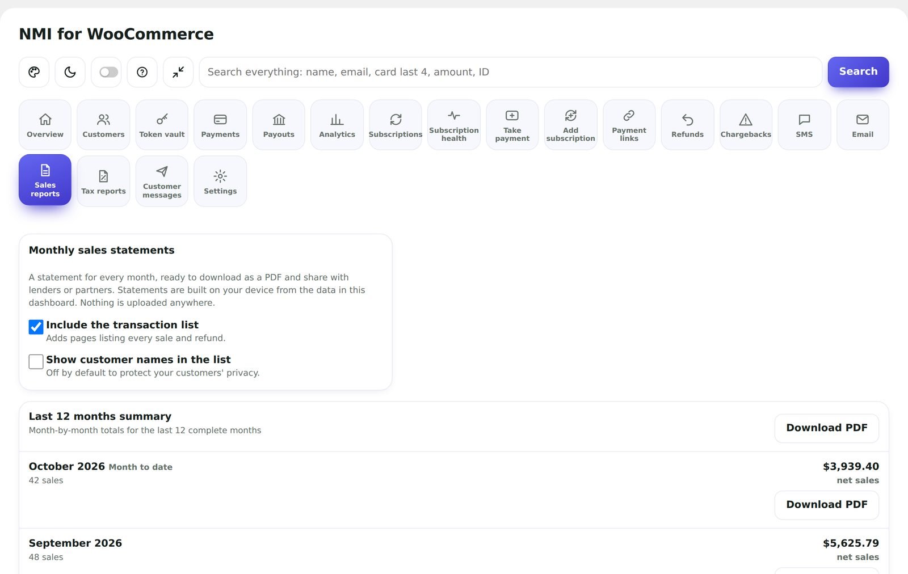Open the SMS section

804,125
